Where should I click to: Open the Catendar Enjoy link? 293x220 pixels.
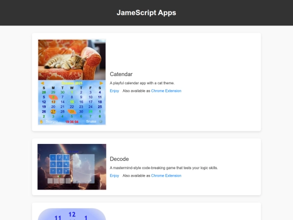[x=114, y=91]
